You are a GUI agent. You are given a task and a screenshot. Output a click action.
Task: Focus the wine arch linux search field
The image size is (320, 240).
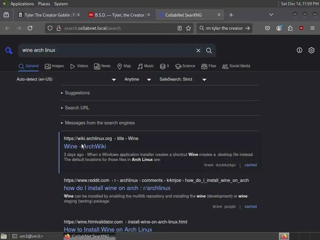click(x=107, y=50)
